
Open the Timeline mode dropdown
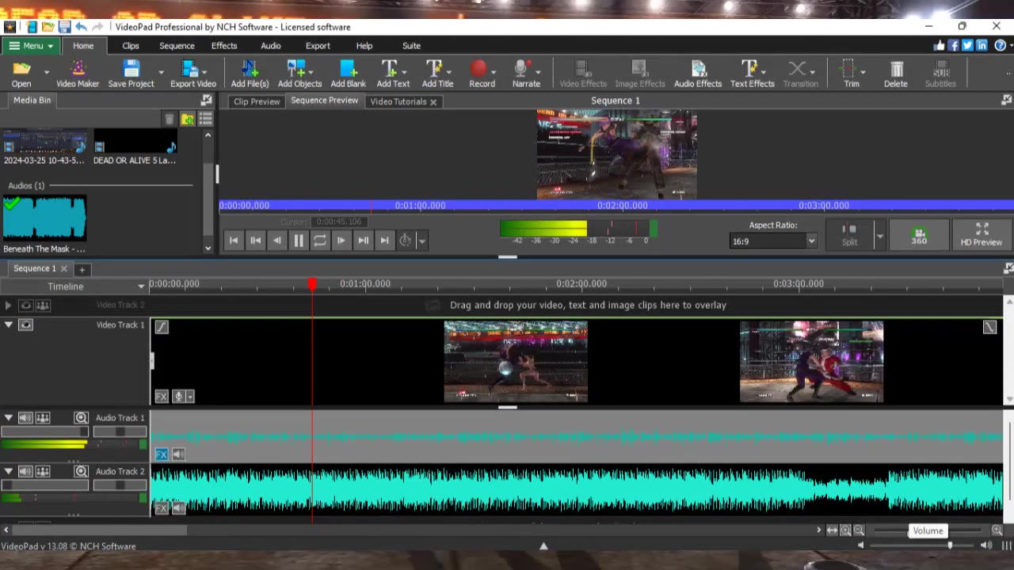tap(141, 287)
